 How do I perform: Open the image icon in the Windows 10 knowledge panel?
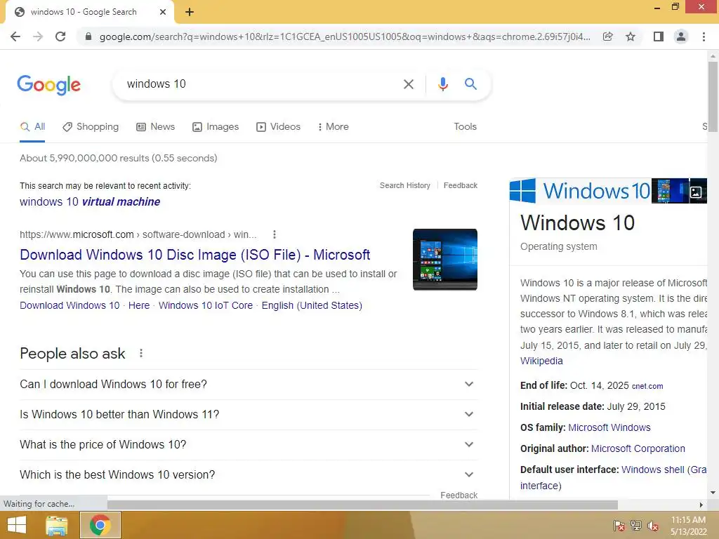coord(696,192)
